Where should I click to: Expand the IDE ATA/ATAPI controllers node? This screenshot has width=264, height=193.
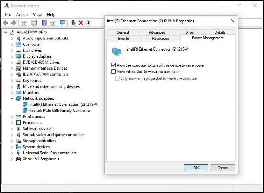point(12,75)
